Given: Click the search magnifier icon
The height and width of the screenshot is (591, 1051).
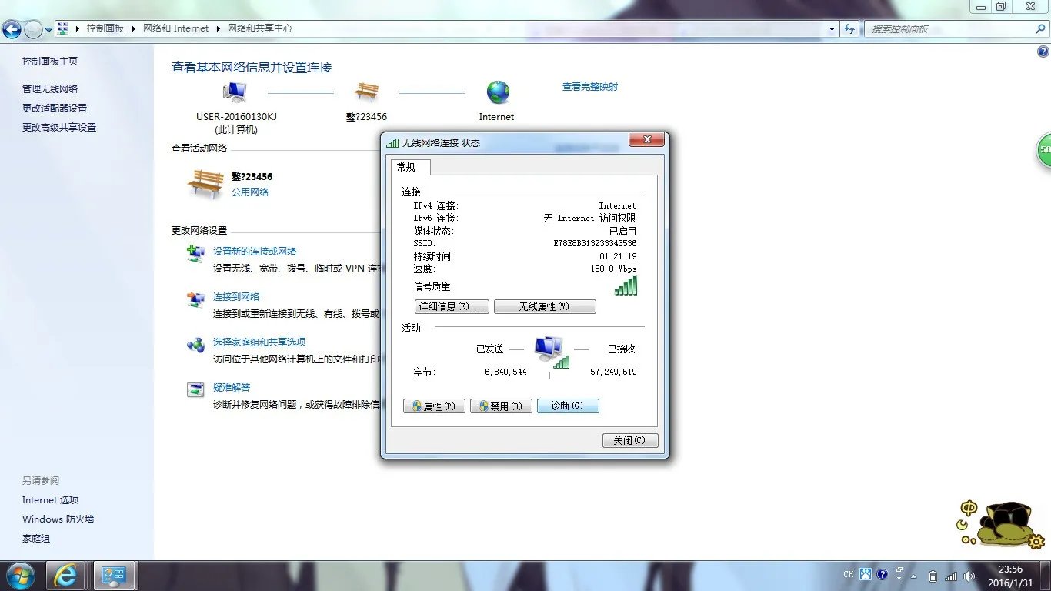Looking at the screenshot, I should pyautogui.click(x=1040, y=28).
